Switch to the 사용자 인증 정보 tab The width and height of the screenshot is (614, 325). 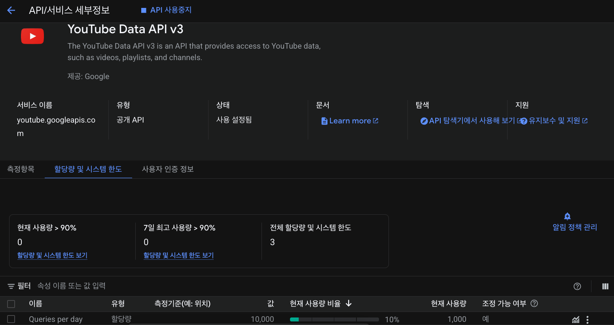click(168, 169)
